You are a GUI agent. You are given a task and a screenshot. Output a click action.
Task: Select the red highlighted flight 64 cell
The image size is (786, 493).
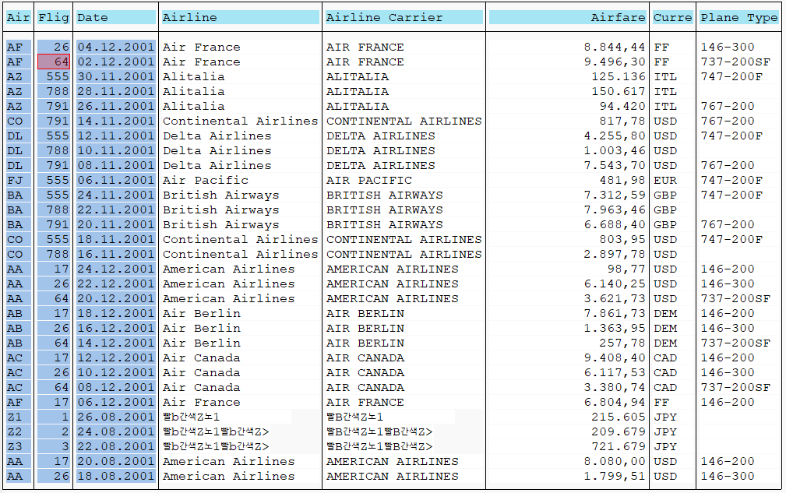click(54, 62)
